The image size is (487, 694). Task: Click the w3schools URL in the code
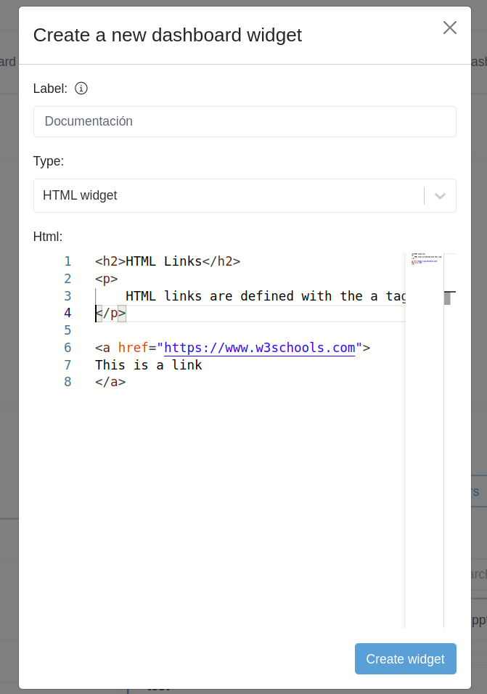[259, 348]
